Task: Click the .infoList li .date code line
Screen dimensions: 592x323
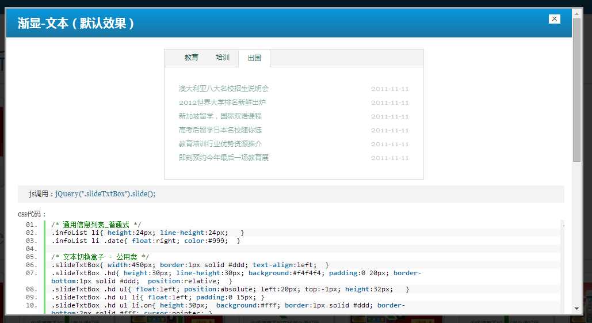Action: (146, 241)
